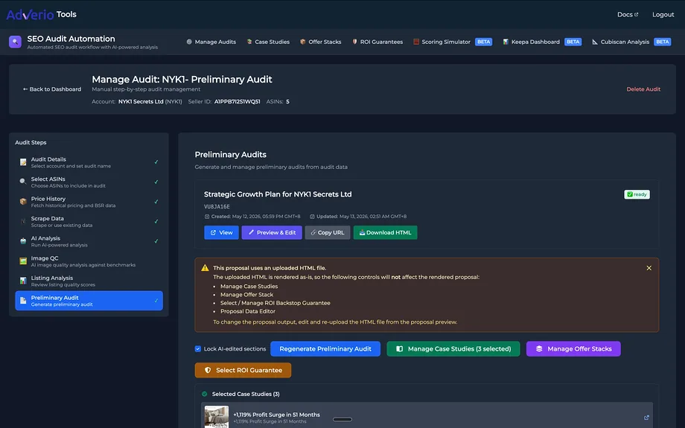Click the Select ROI Guarantee button
Image resolution: width=685 pixels, height=428 pixels.
(x=243, y=371)
